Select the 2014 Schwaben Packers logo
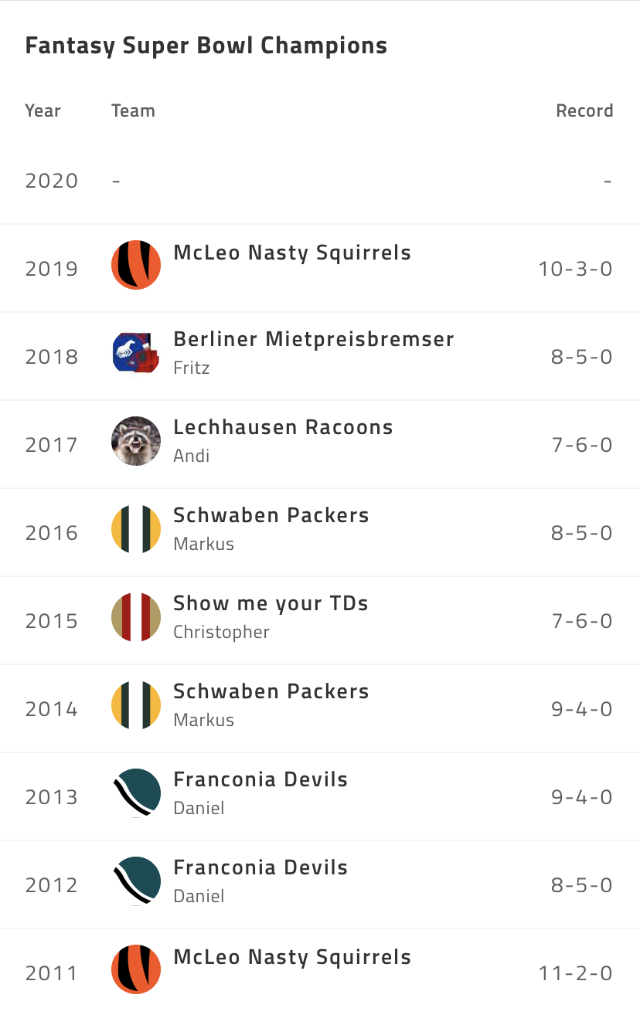The height and width of the screenshot is (1025, 640). click(x=136, y=705)
